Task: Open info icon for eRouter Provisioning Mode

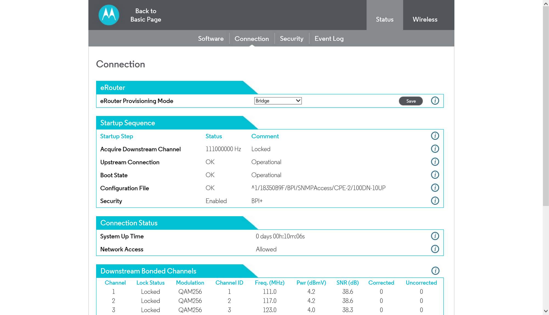Action: coord(435,101)
